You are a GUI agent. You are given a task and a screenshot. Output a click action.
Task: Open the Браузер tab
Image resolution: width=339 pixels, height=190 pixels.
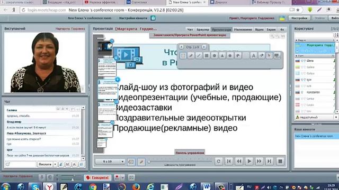[x=202, y=30]
